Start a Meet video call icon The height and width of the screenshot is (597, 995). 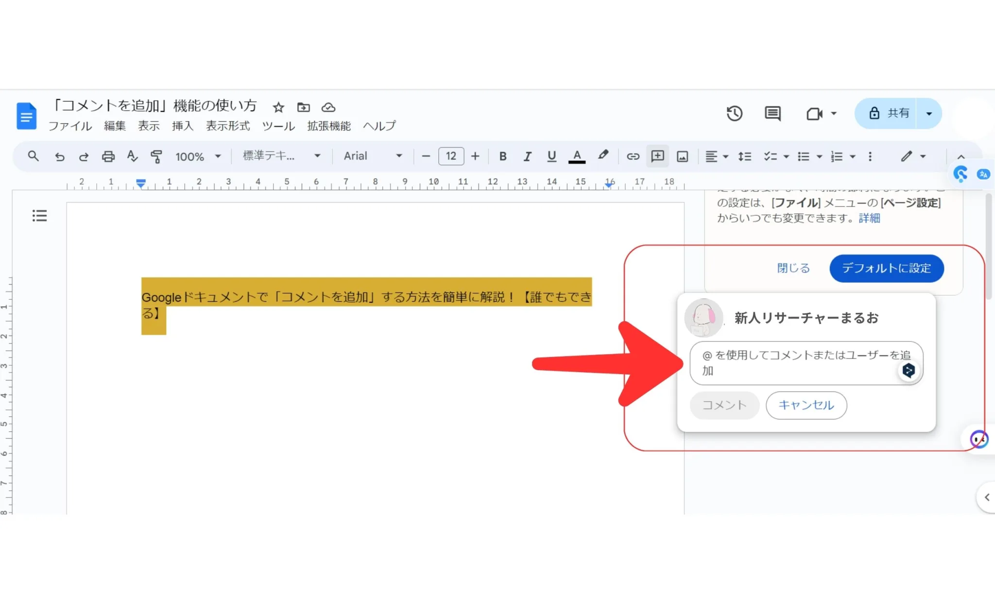click(x=814, y=114)
